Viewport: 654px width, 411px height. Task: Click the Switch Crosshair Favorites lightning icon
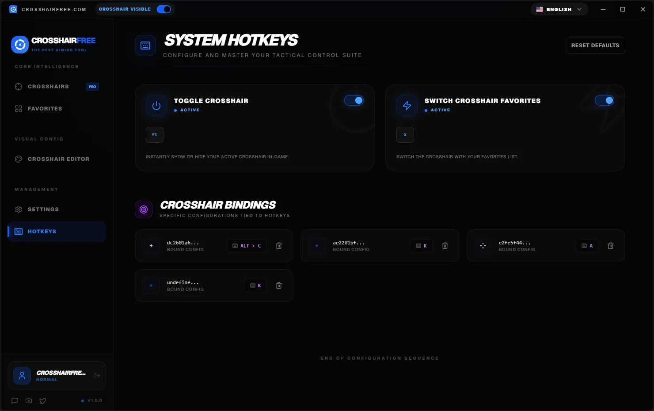click(x=406, y=106)
